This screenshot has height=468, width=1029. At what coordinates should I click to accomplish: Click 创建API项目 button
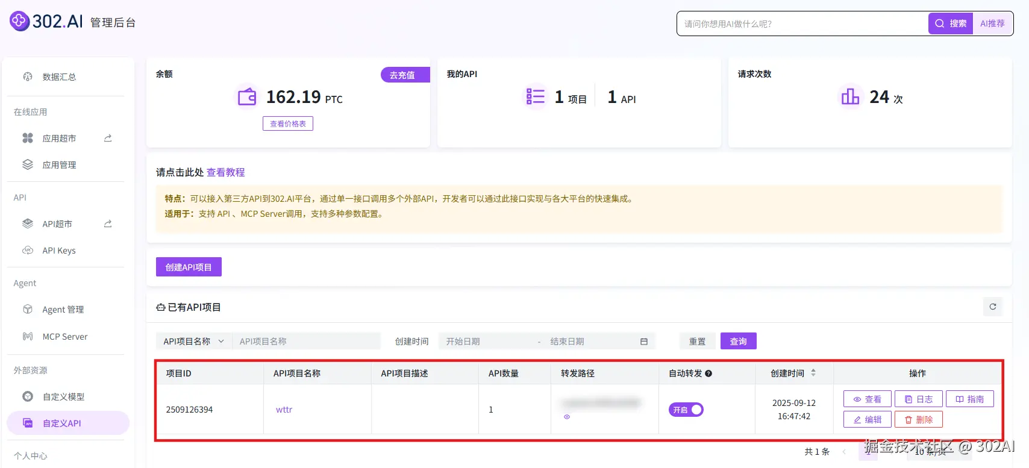(x=189, y=267)
